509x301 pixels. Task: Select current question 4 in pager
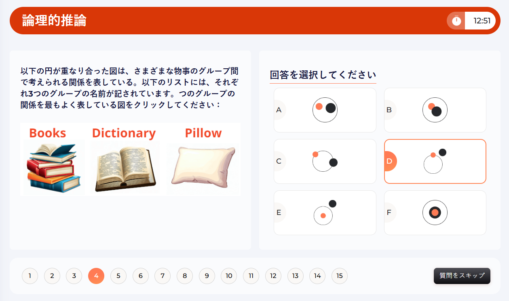96,276
